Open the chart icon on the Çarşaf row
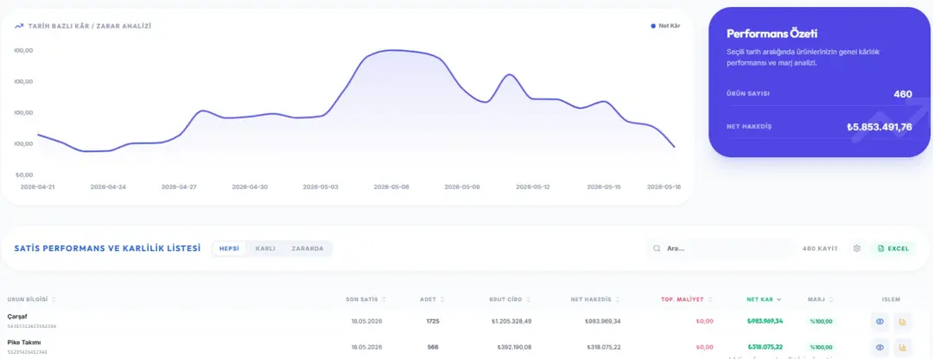The height and width of the screenshot is (359, 933). pyautogui.click(x=903, y=322)
